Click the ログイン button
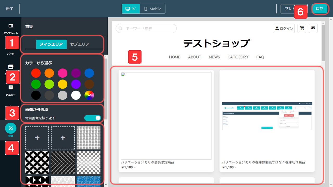 [284, 28]
